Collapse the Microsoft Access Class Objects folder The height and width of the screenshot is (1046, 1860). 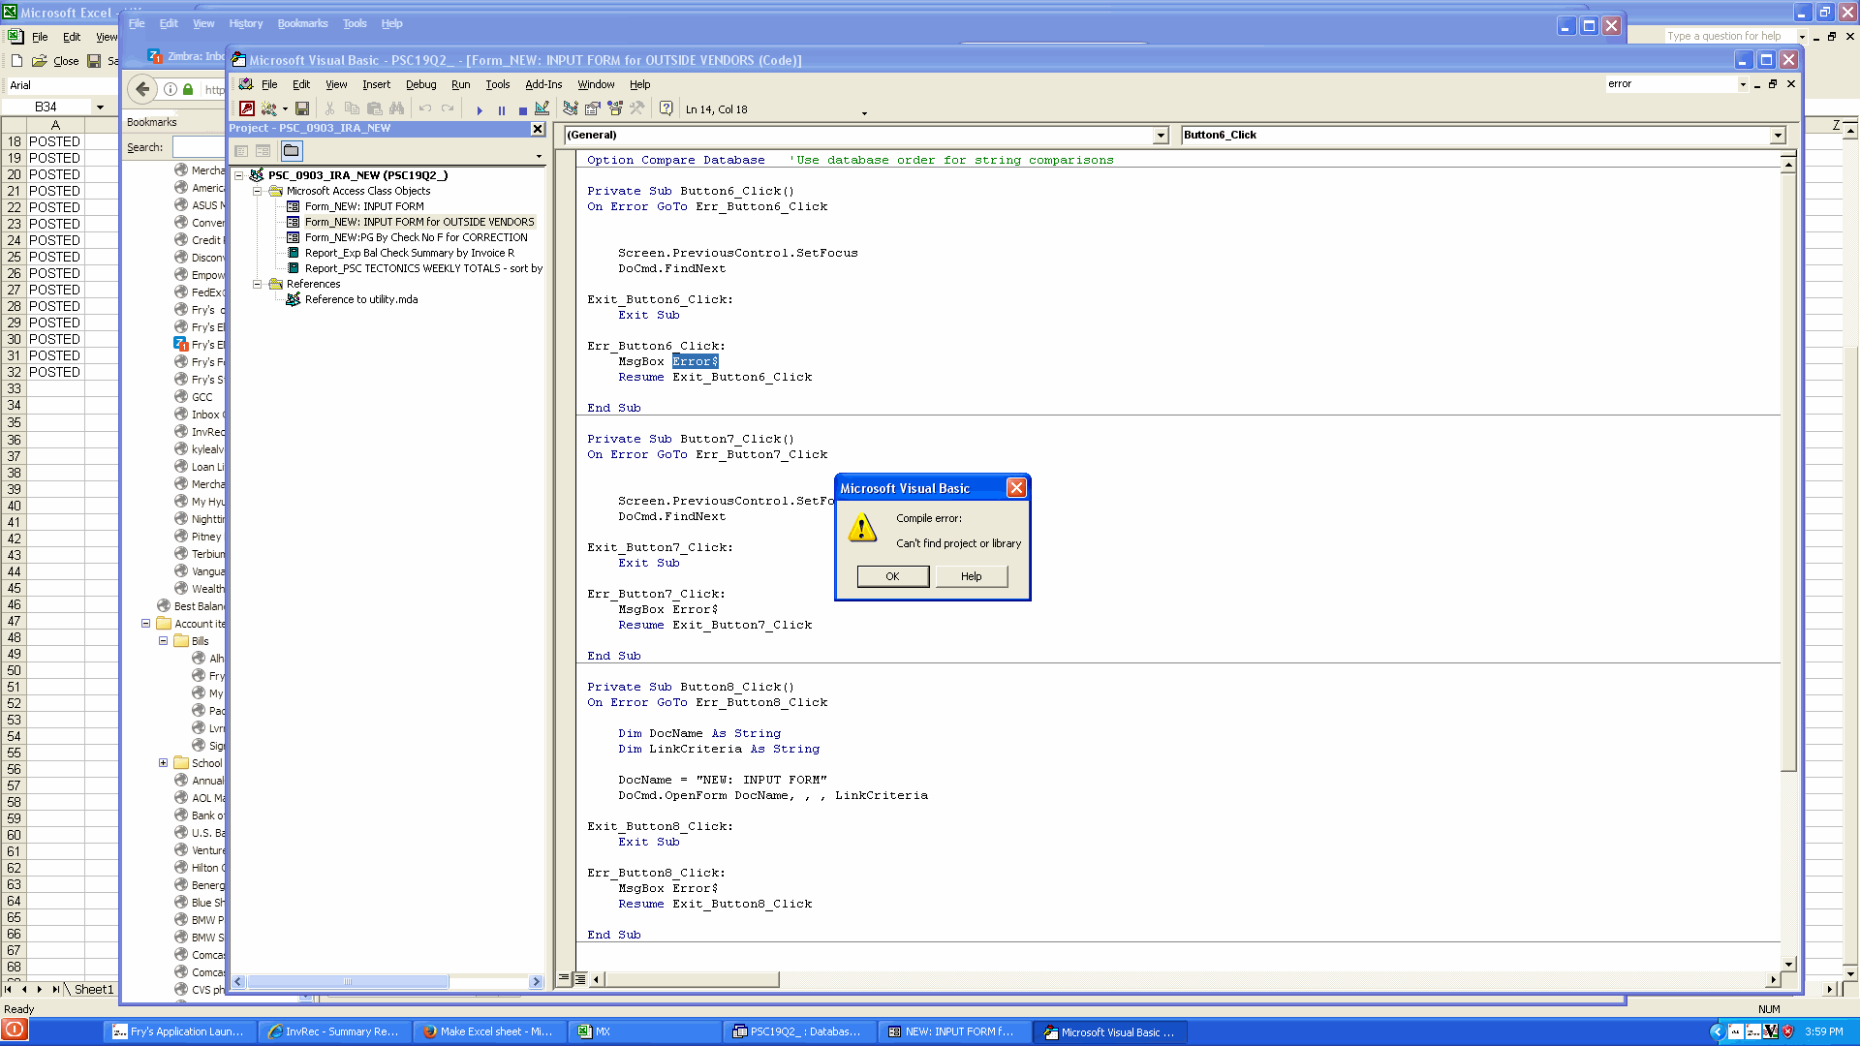point(257,191)
